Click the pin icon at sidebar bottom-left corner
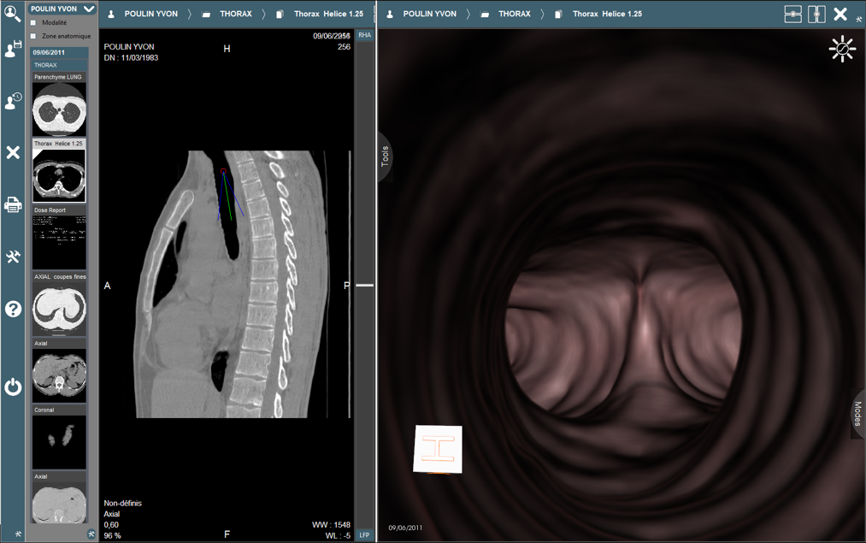 pos(18,534)
